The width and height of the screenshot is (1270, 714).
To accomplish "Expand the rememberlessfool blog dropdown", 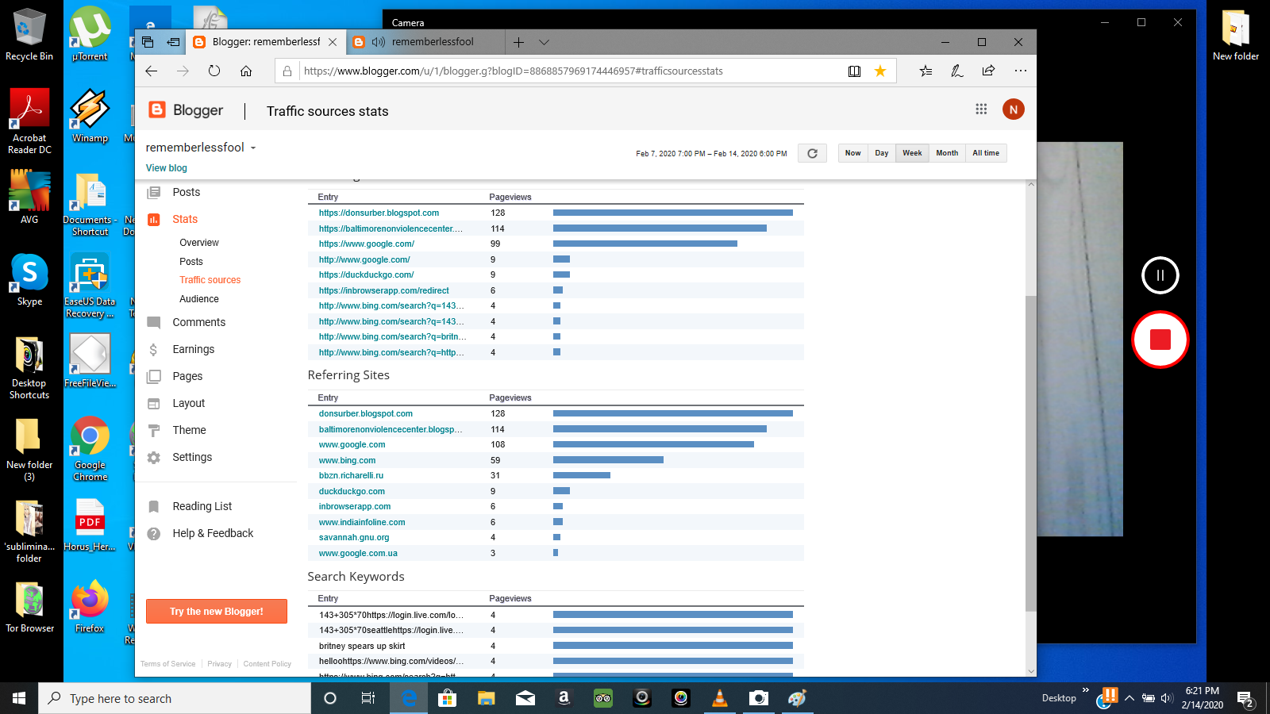I will click(x=253, y=148).
